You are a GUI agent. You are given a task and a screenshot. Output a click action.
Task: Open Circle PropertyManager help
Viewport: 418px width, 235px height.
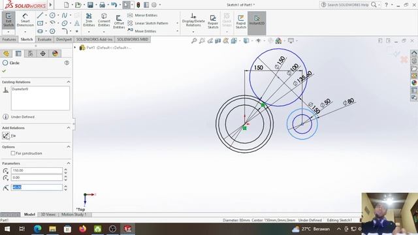coord(67,63)
